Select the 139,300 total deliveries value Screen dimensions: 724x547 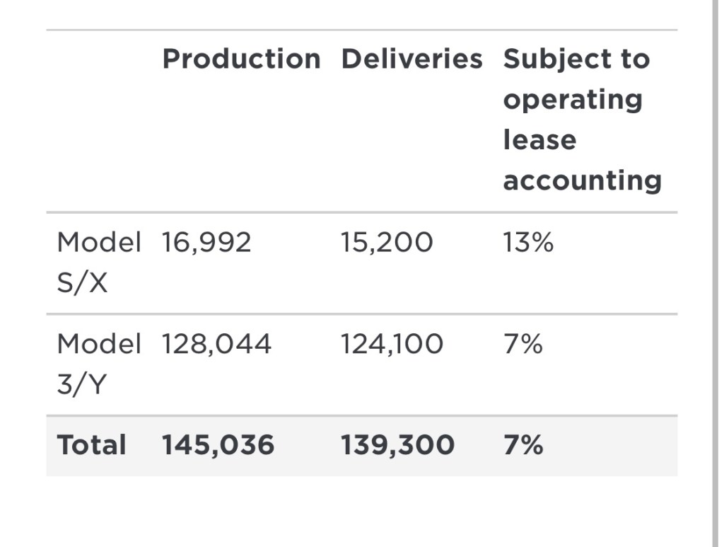397,446
